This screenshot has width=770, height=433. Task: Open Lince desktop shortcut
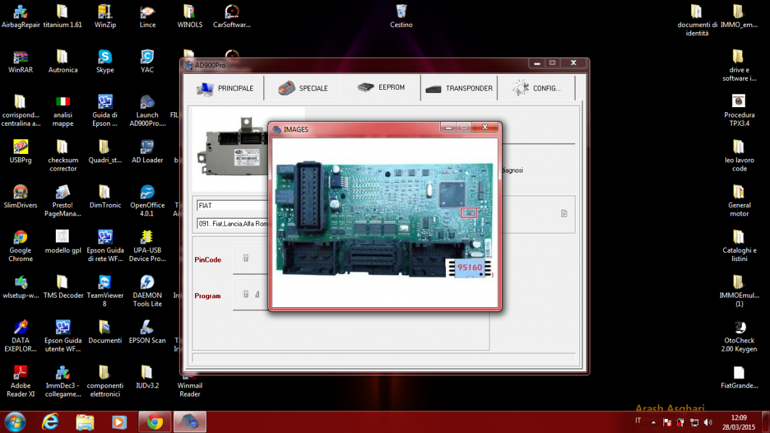(x=148, y=16)
